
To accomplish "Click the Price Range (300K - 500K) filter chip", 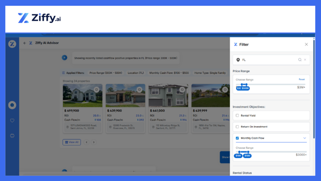I will click(x=106, y=73).
